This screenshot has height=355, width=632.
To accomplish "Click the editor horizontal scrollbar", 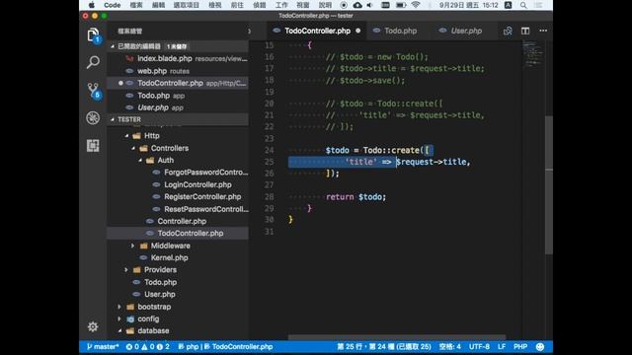I will [397, 337].
